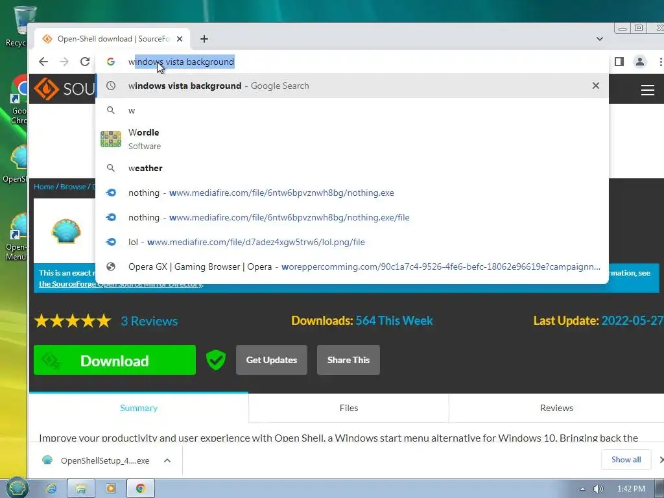664x498 pixels.
Task: Select the Open-Shell Menu desktop shortcut
Action: 17,236
